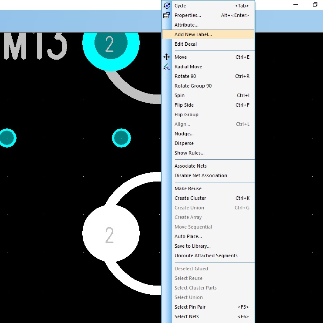Choose Save to Library...
Image resolution: width=323 pixels, height=323 pixels.
[x=208, y=246]
